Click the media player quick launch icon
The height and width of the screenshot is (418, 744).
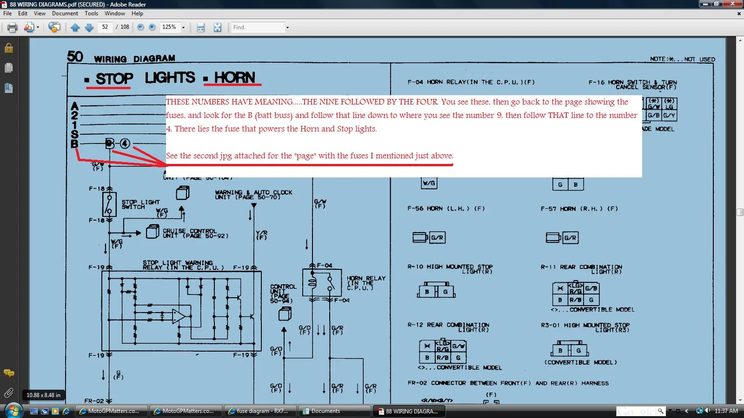pos(55,411)
